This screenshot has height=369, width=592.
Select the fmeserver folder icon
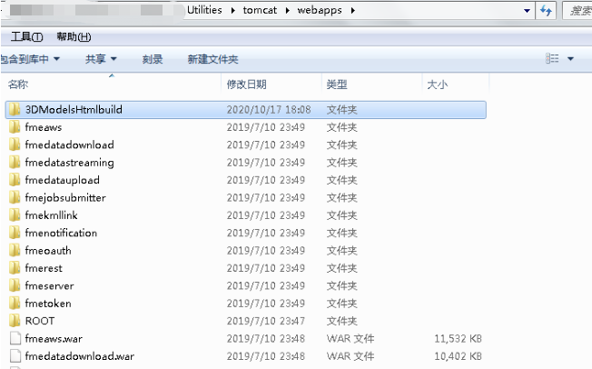tap(15, 285)
